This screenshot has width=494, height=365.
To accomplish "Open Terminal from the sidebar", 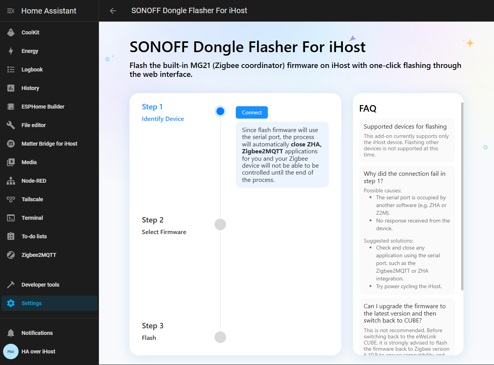I will (49, 218).
